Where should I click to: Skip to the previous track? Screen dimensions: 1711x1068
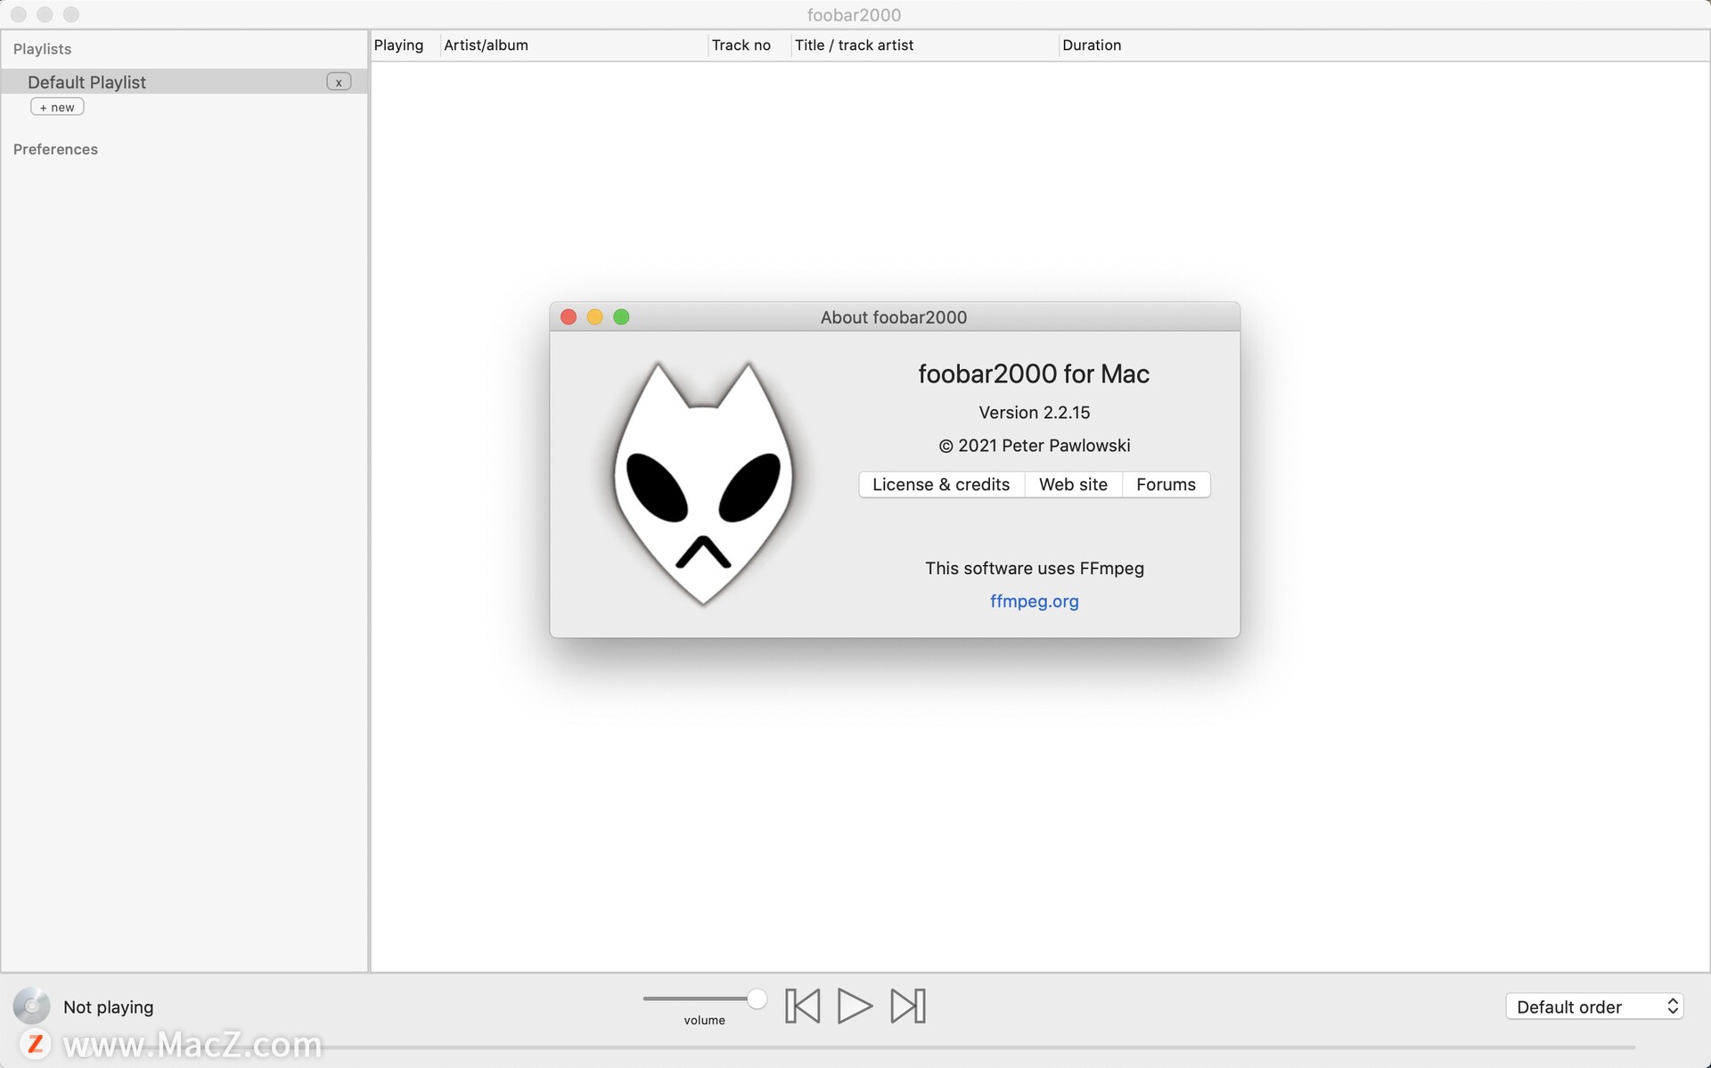(x=802, y=1006)
